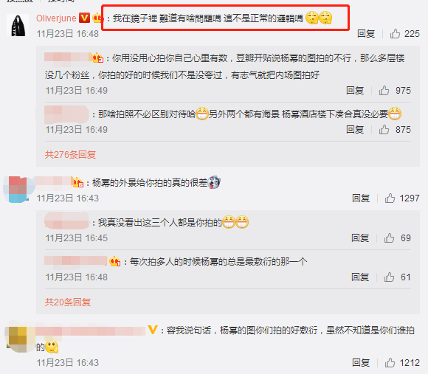Image resolution: width=428 pixels, height=374 pixels.
Task: Expand all 276 replies
Action: pyautogui.click(x=70, y=155)
